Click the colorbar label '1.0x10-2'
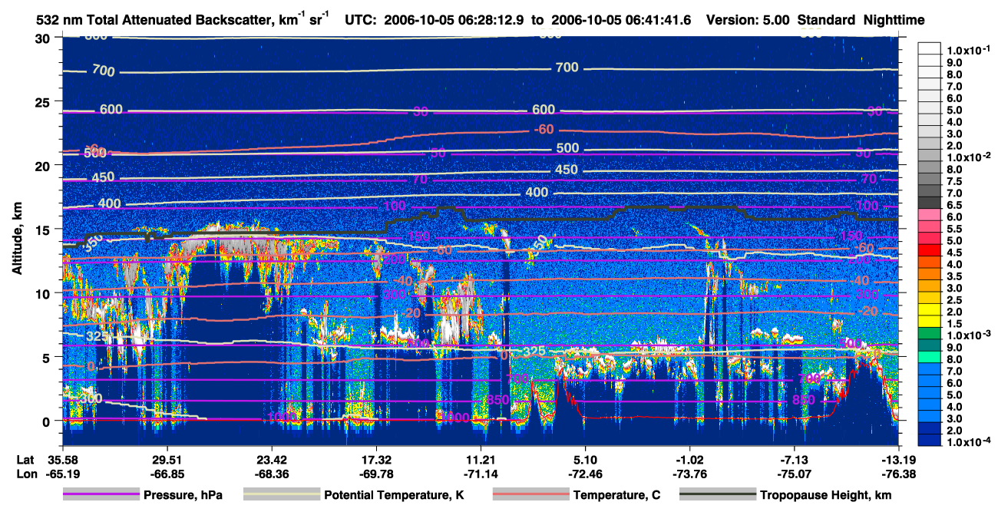The width and height of the screenshot is (998, 512). point(969,156)
